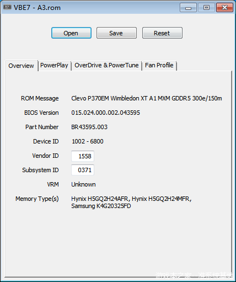
Task: Save the modified BIOS with Save
Action: [116, 33]
